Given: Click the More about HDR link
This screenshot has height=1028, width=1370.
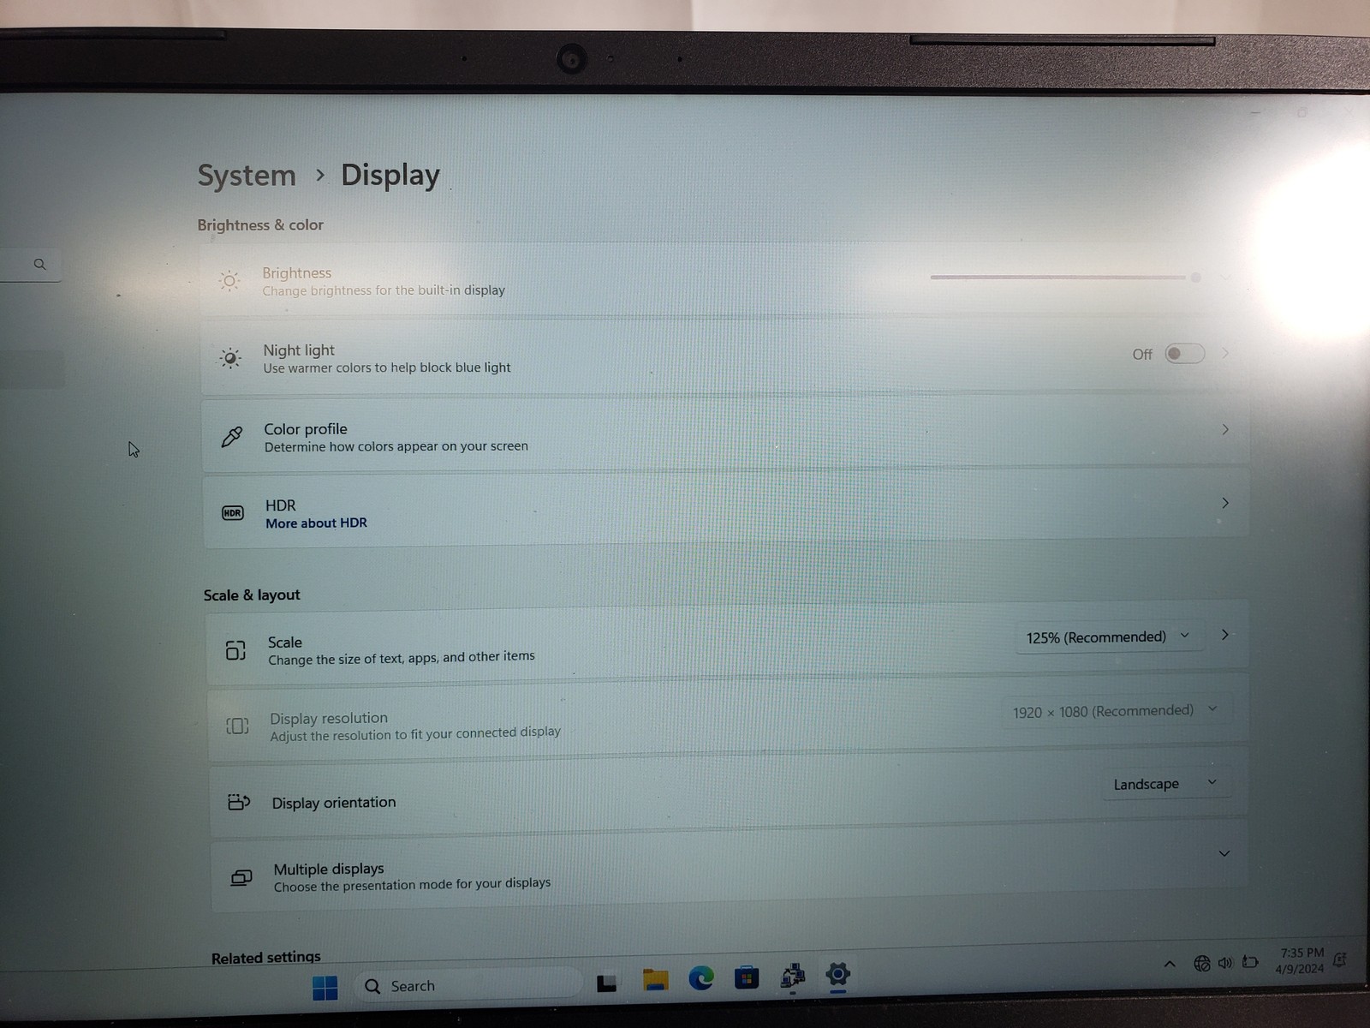Looking at the screenshot, I should pos(316,523).
